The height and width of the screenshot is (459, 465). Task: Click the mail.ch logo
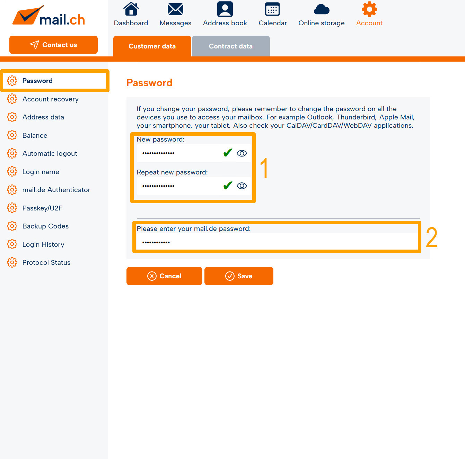(49, 16)
